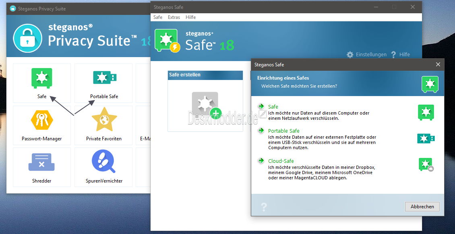The width and height of the screenshot is (455, 234).
Task: Click the Hilfe question mark icon
Action: (x=393, y=54)
